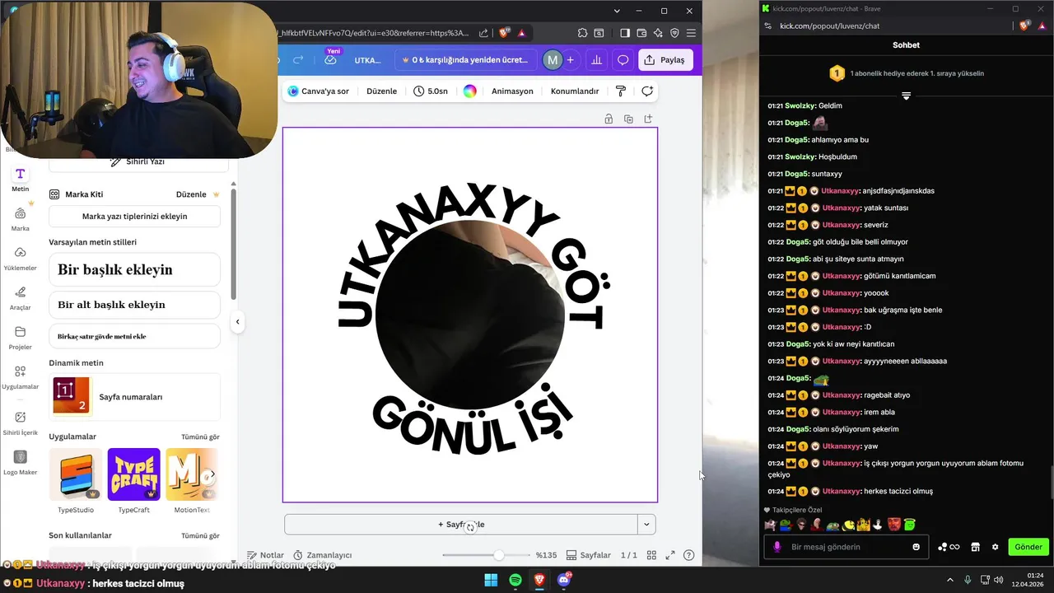Open the 5.0sn duration setting
This screenshot has width=1054, height=593.
click(431, 91)
